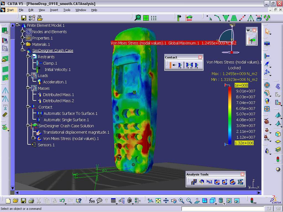The height and width of the screenshot is (212, 283).
Task: Select Sensors.1 in the tree
Action: coord(46,145)
